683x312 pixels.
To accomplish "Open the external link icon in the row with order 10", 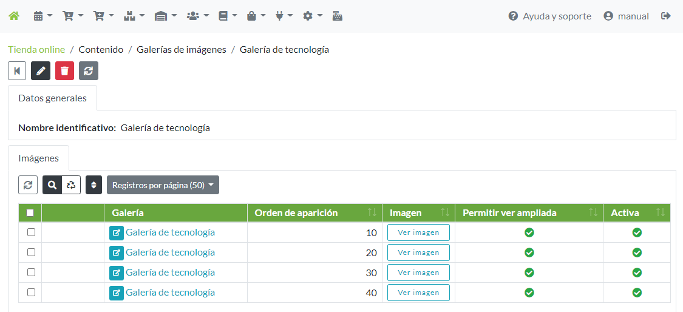I will [x=117, y=232].
